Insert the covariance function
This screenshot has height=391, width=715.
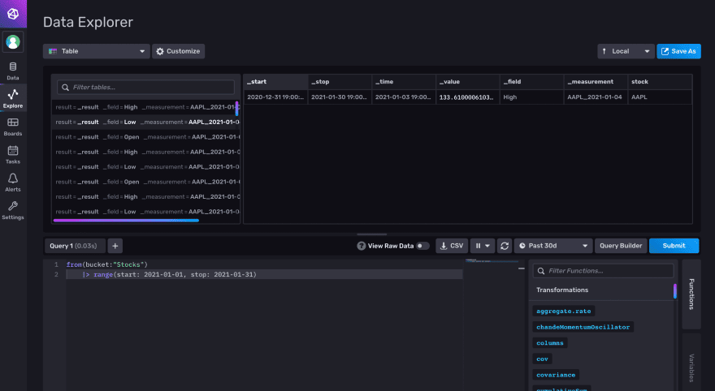click(556, 375)
